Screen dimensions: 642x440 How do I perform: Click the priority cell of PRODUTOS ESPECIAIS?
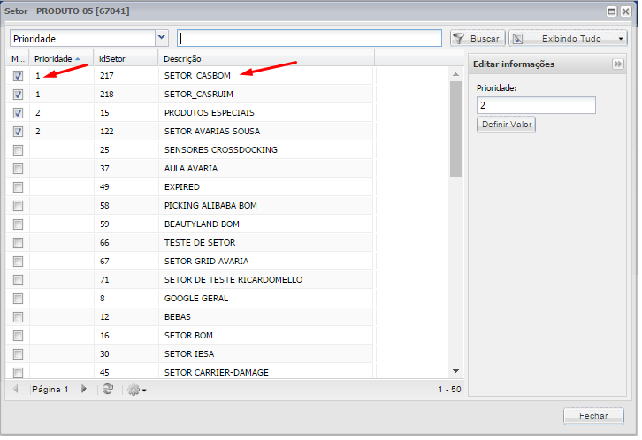(61, 113)
